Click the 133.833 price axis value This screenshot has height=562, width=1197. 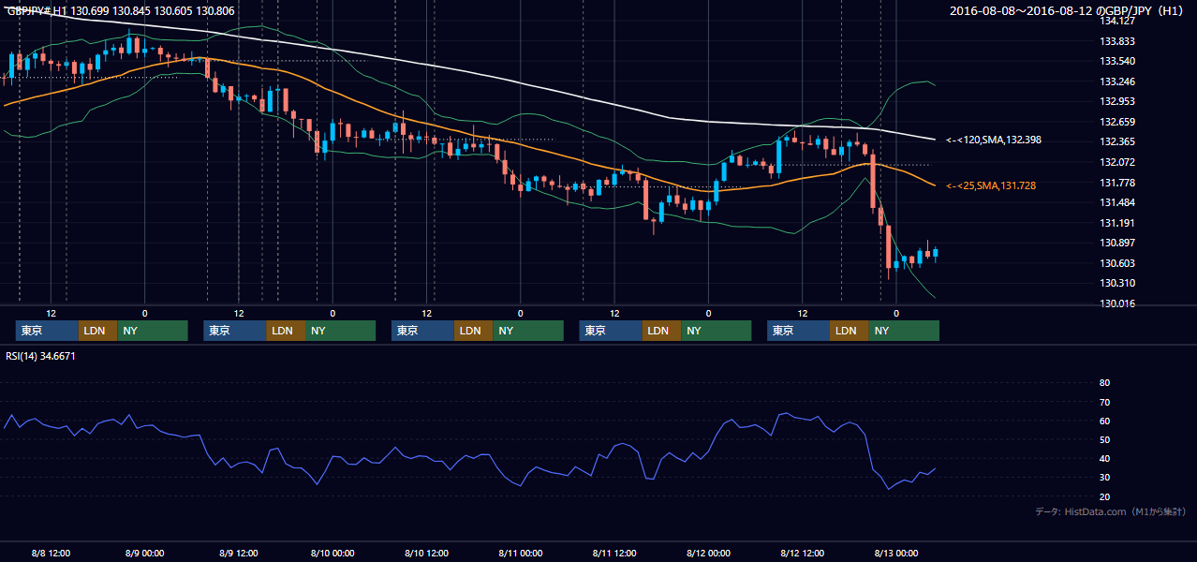tap(1116, 41)
